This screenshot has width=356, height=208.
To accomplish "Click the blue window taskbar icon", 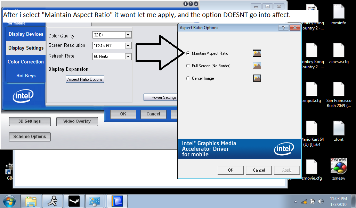I will point(117,201).
